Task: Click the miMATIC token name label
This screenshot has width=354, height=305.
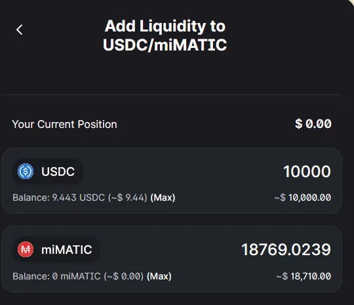Action: tap(67, 250)
